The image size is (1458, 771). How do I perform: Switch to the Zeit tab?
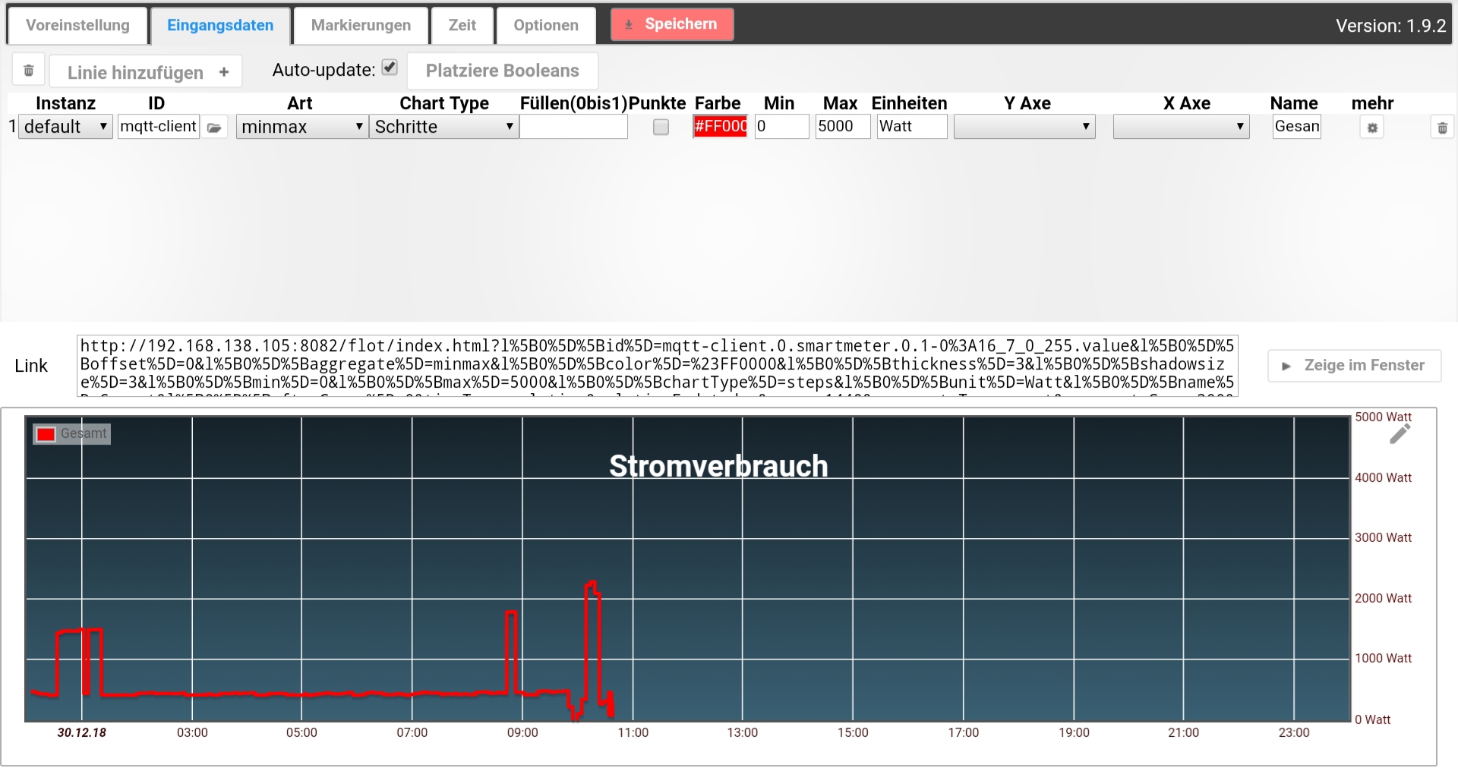[462, 25]
